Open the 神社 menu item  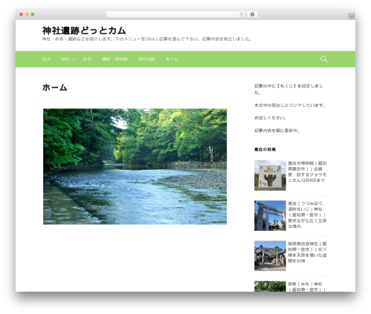coord(65,59)
